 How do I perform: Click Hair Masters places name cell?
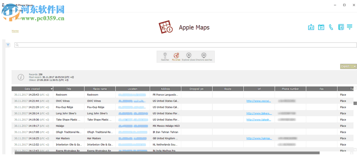(x=100, y=138)
